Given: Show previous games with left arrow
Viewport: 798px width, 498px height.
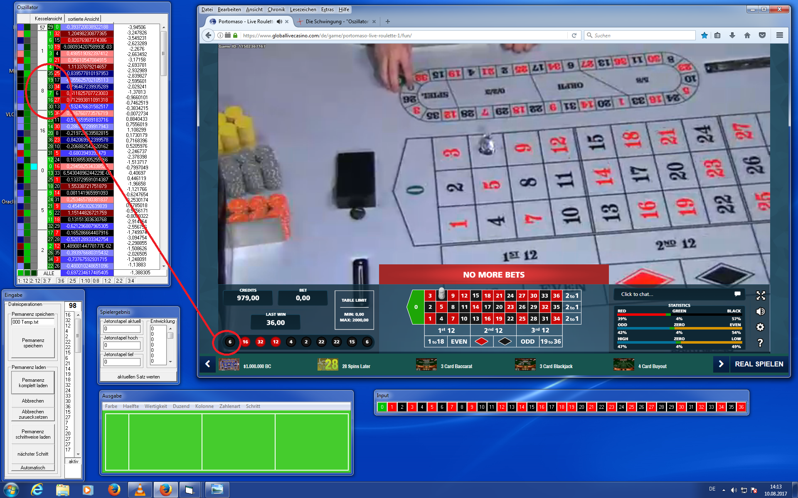Looking at the screenshot, I should click(x=207, y=364).
